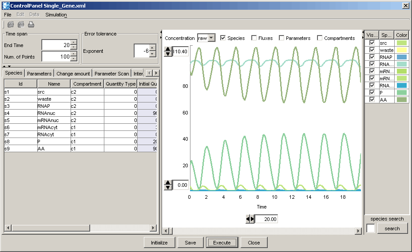Viewport: 412px width, 252px height.
Task: Select the mRNAcyt row name cell
Action: point(54,127)
